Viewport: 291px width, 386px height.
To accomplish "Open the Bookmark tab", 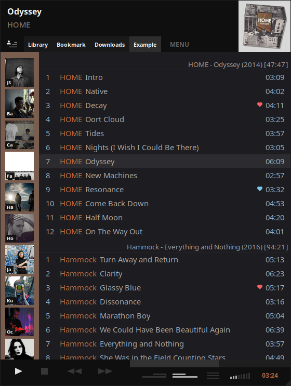I will (71, 45).
